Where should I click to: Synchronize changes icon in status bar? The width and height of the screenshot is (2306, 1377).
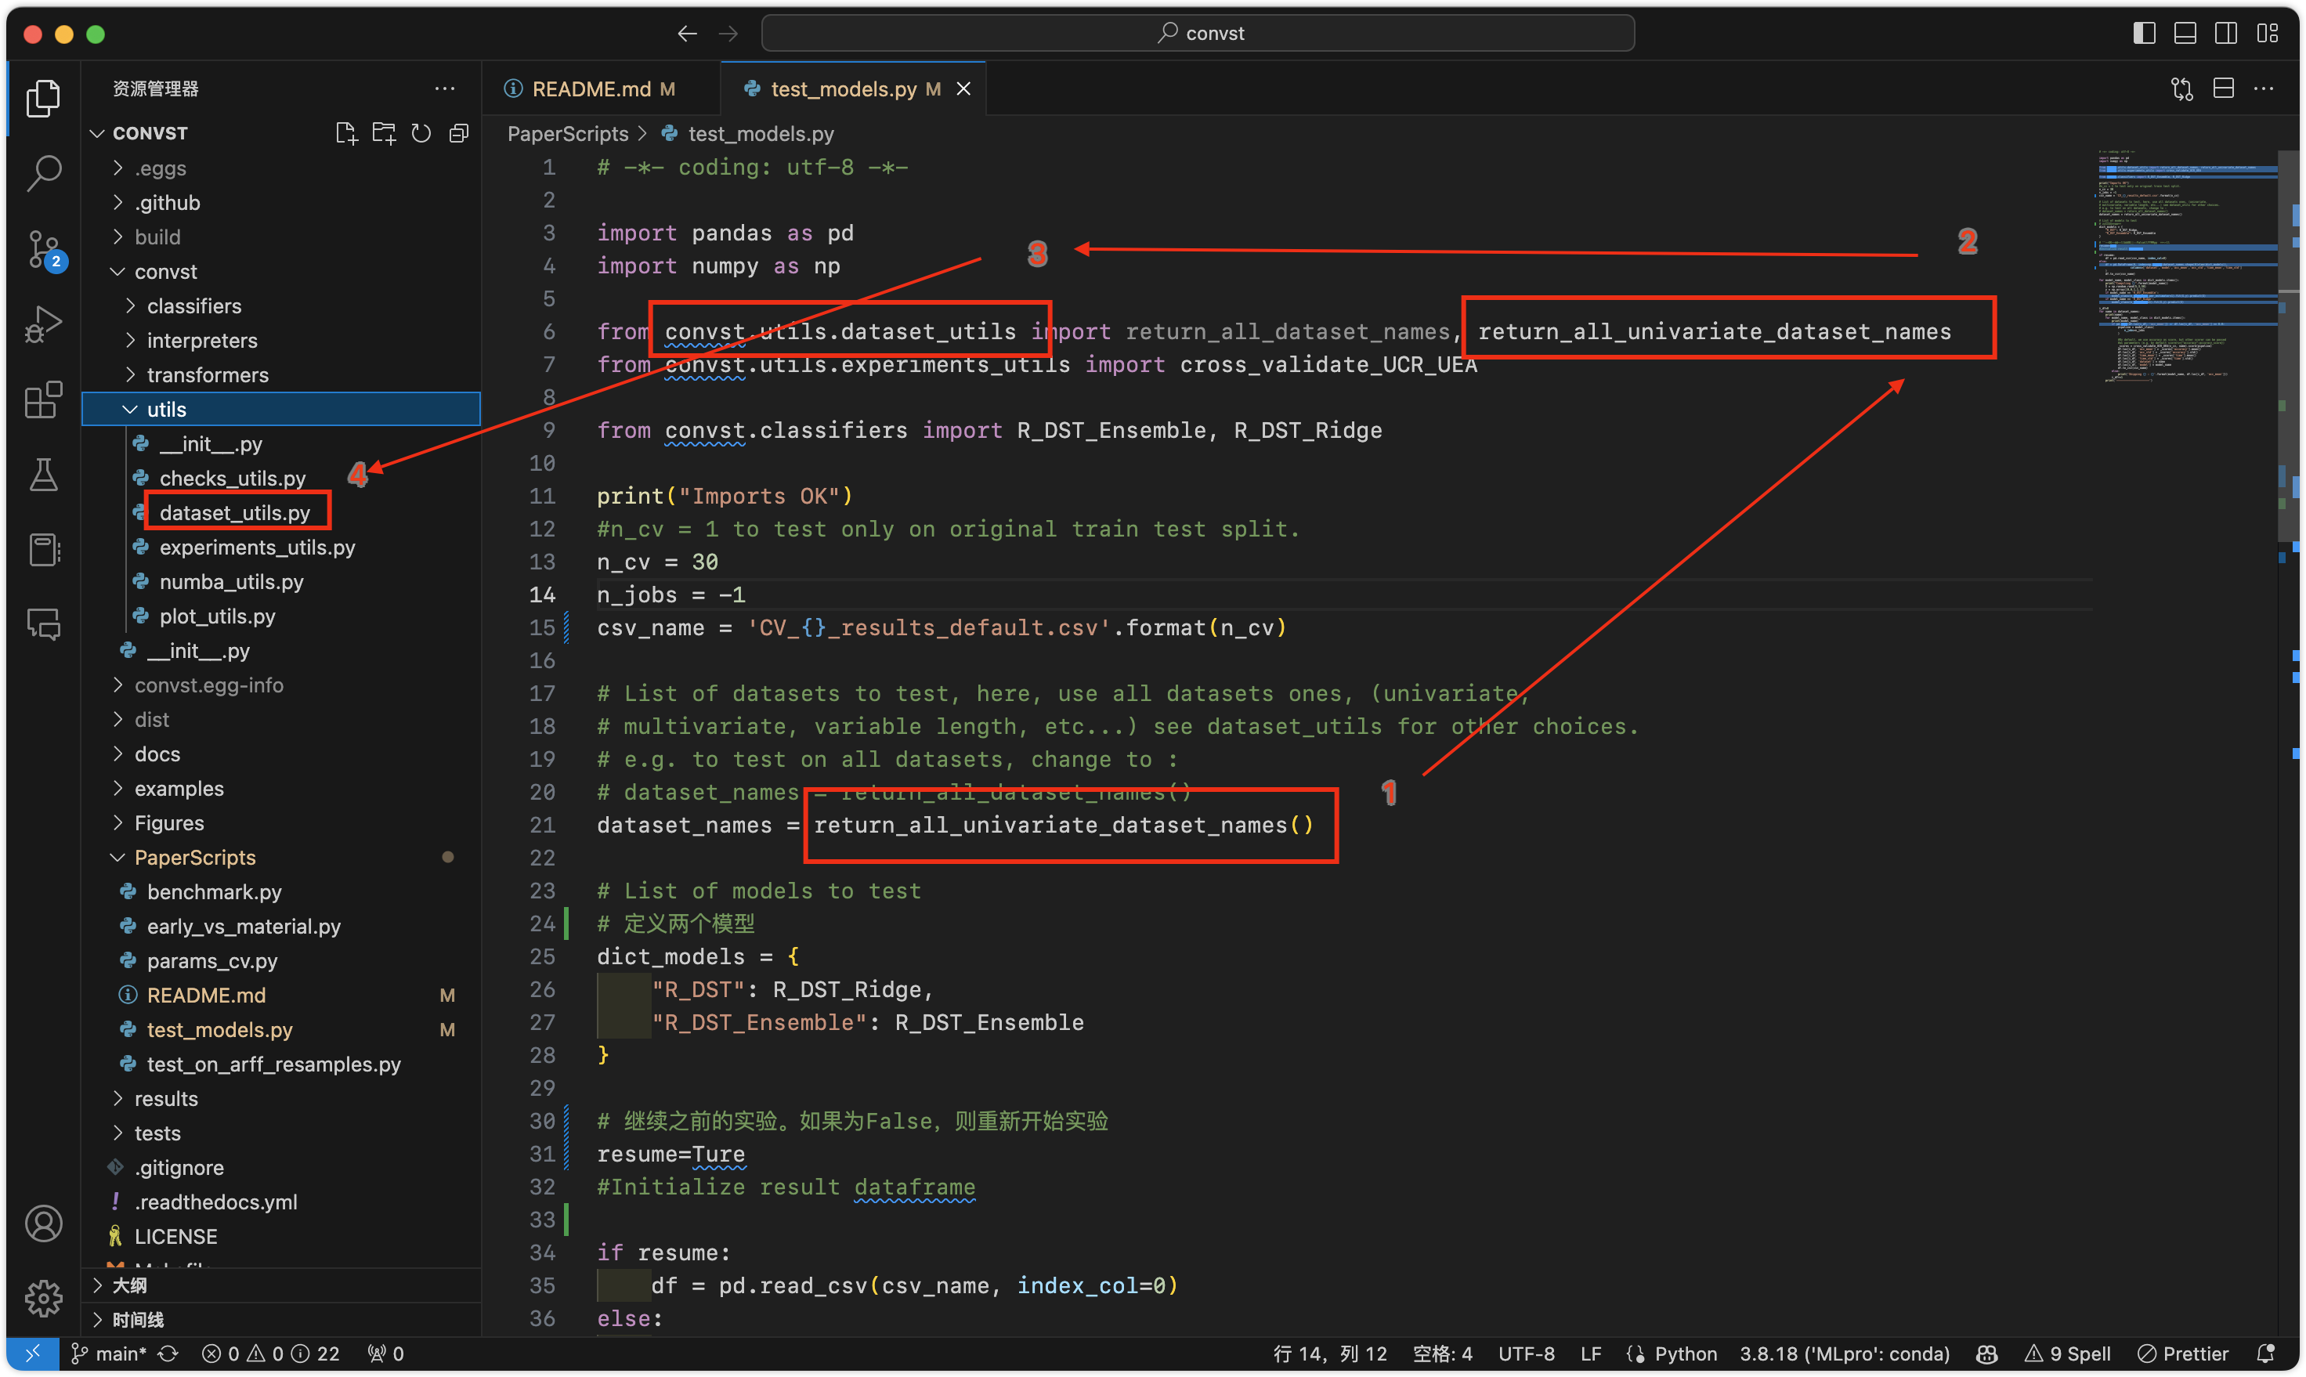168,1354
